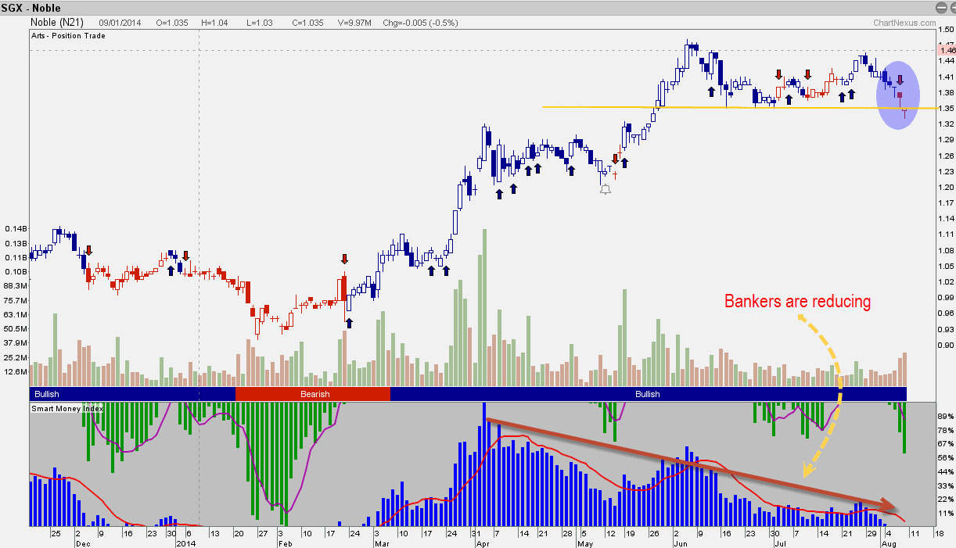This screenshot has width=956, height=548.
Task: Click the 1.50 price axis label
Action: click(945, 29)
